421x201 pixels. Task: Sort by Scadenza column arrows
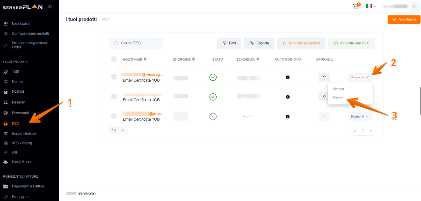(x=258, y=59)
